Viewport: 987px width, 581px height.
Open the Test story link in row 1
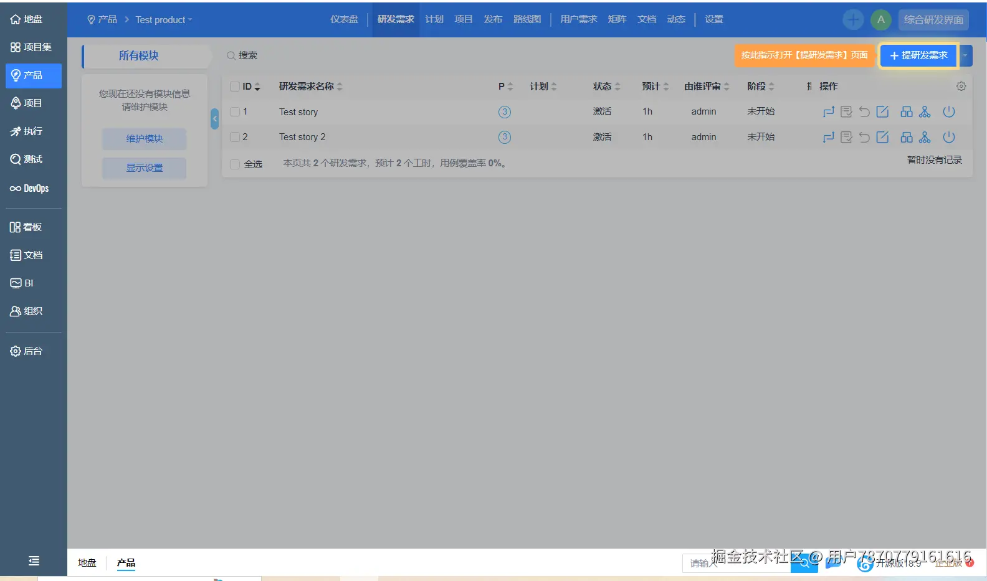[x=298, y=112]
